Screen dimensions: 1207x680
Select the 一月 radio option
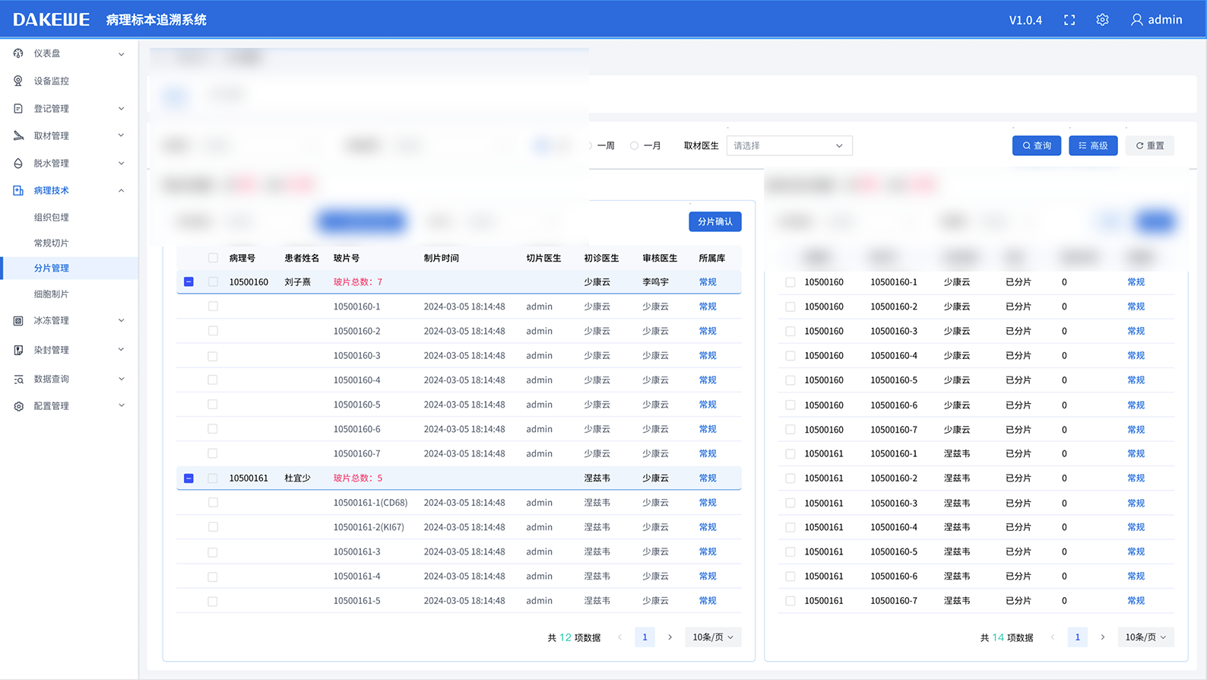click(x=634, y=145)
